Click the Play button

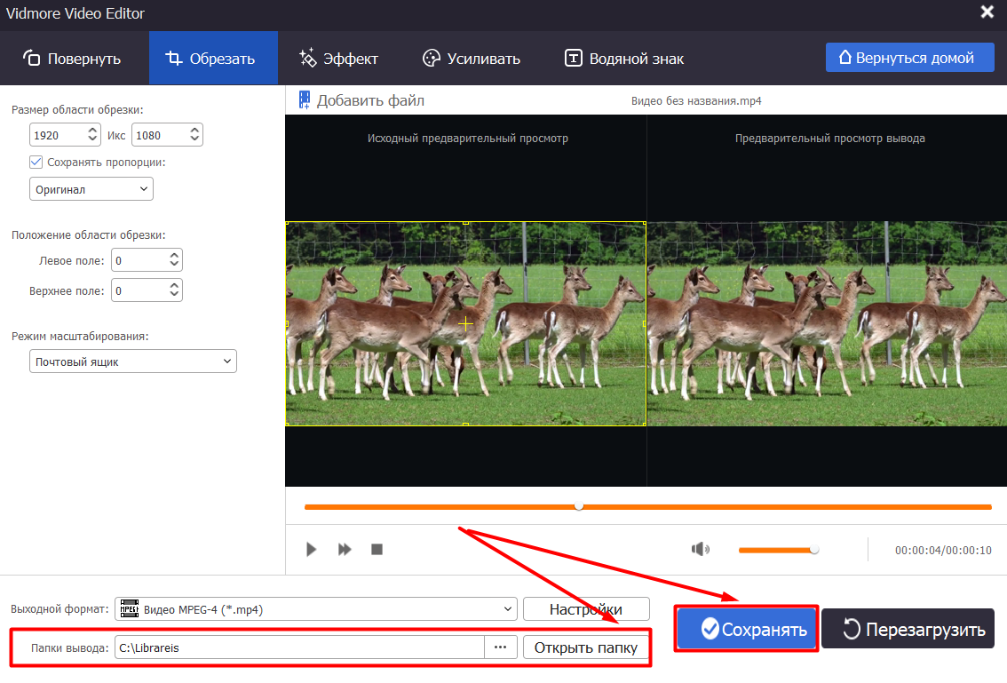(x=311, y=550)
